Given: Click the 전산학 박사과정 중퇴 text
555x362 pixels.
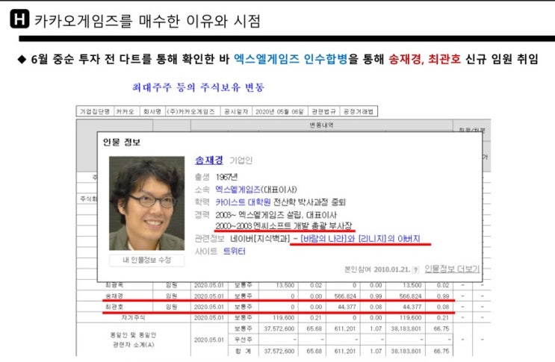Looking at the screenshot, I should pyautogui.click(x=309, y=202).
